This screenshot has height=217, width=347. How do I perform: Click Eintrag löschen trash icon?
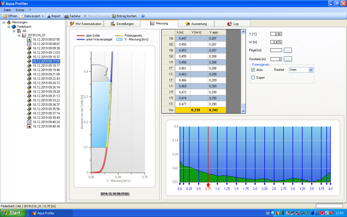tap(114, 16)
